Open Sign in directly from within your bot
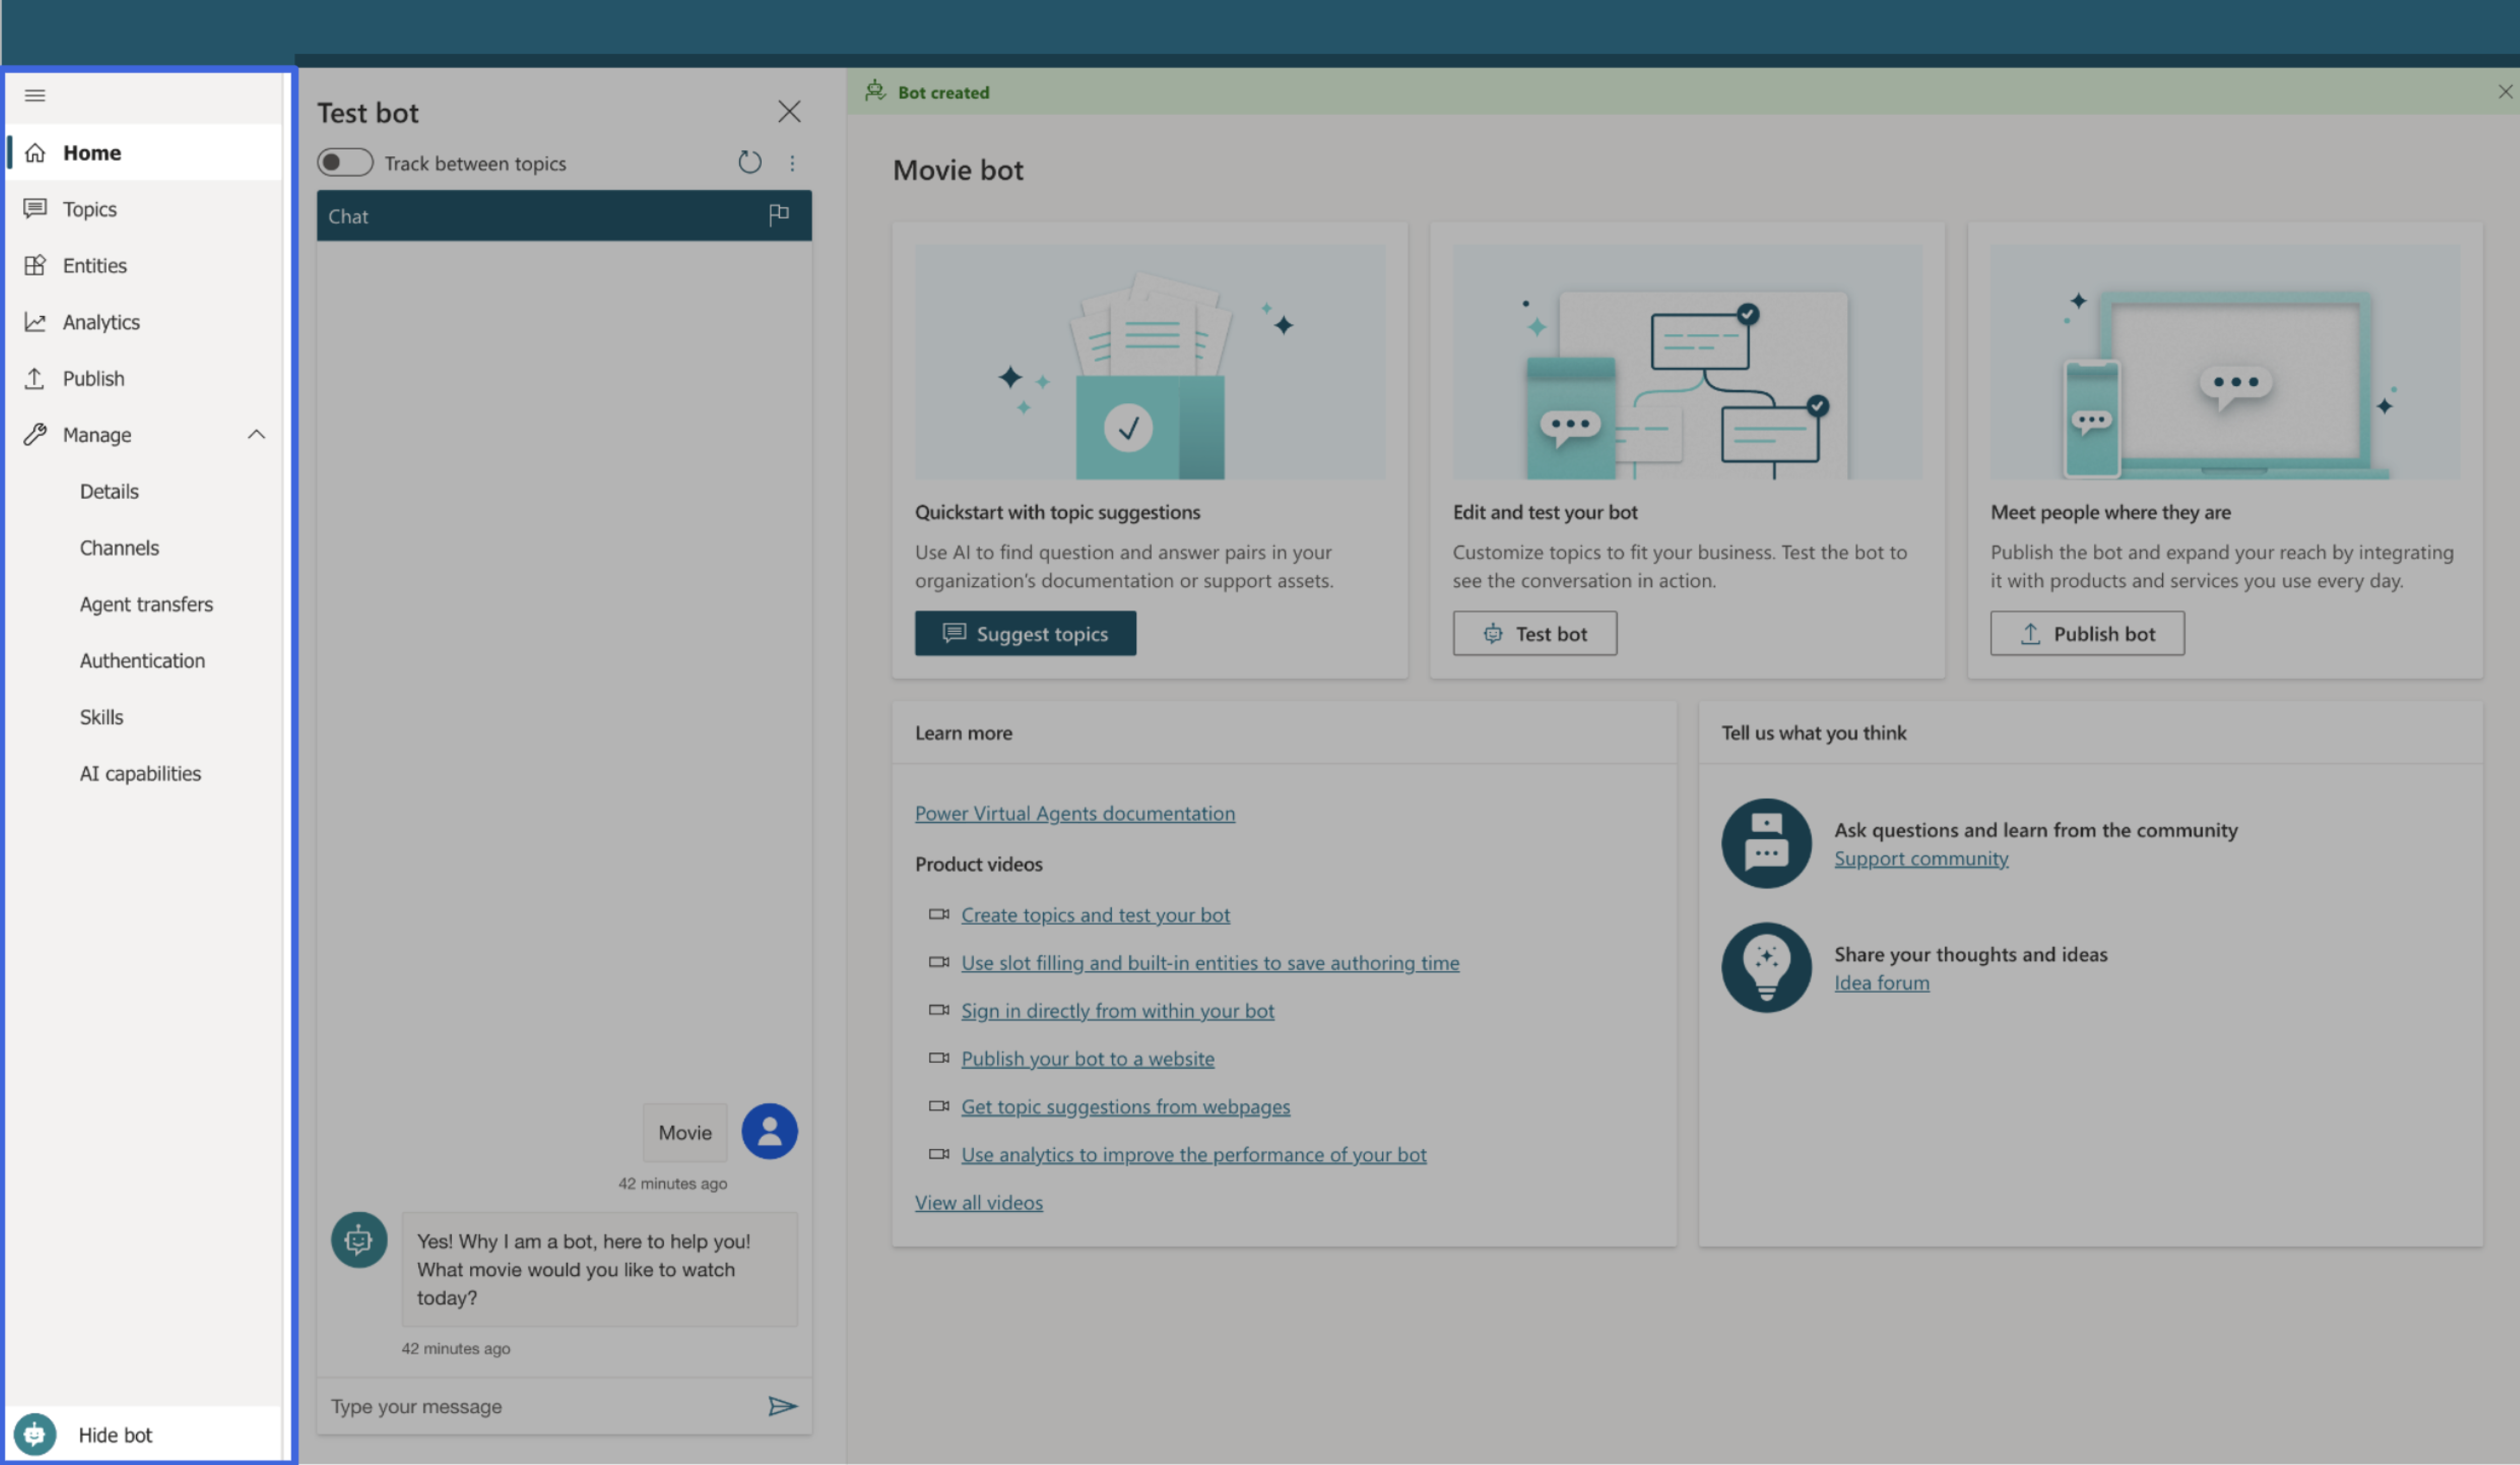 [1117, 1010]
